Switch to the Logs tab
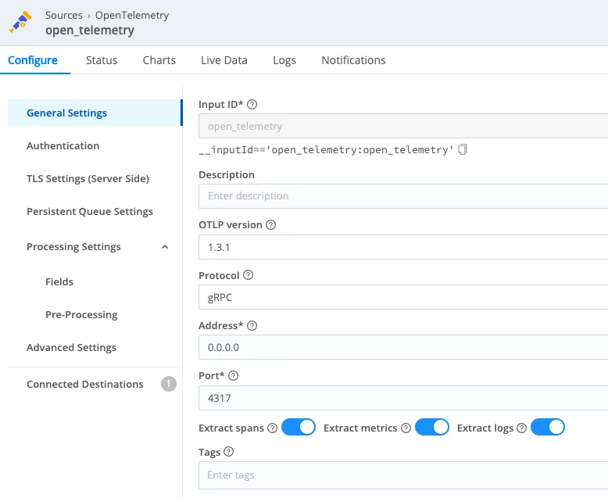The width and height of the screenshot is (608, 498). [284, 60]
